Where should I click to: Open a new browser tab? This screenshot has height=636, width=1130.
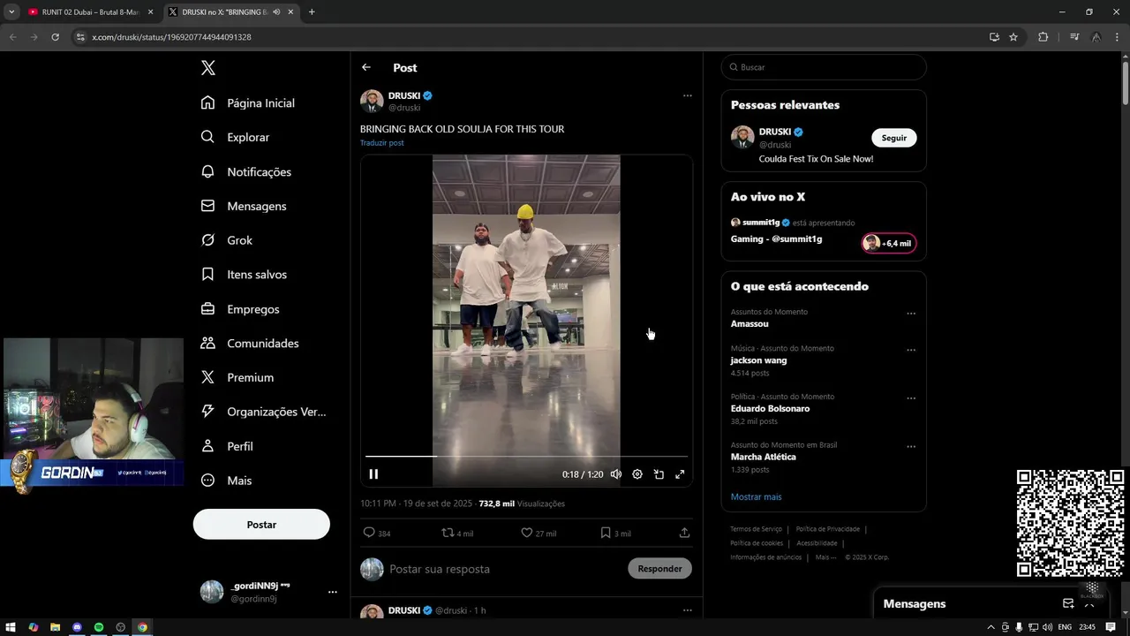312,12
